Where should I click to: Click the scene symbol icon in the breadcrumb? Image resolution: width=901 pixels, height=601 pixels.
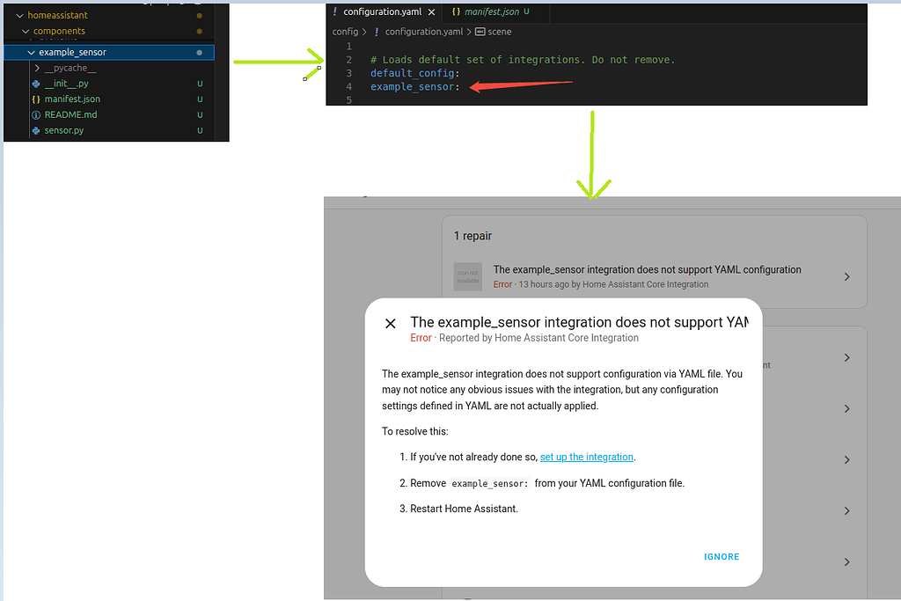tap(481, 31)
